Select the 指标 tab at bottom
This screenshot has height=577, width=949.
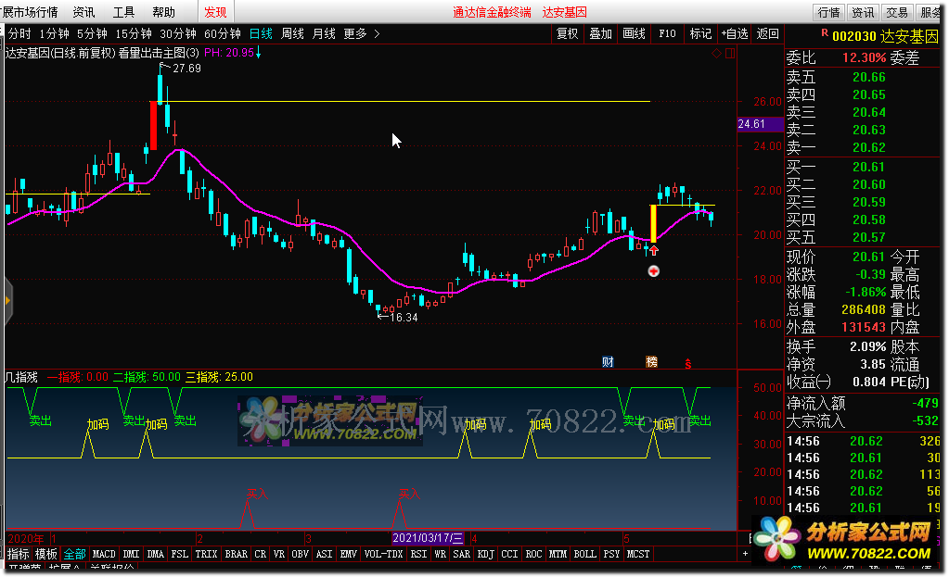pyautogui.click(x=19, y=554)
